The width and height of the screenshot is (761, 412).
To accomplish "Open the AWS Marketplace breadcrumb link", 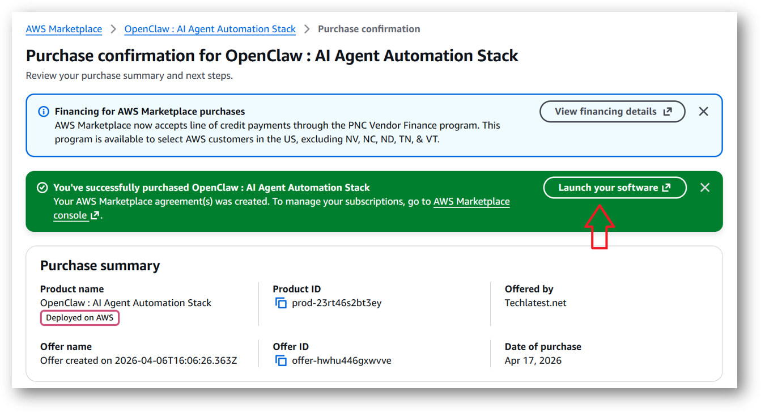I will tap(64, 29).
